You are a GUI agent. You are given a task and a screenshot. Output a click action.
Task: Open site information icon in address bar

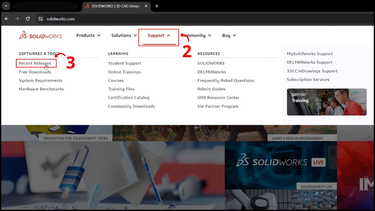(x=40, y=19)
